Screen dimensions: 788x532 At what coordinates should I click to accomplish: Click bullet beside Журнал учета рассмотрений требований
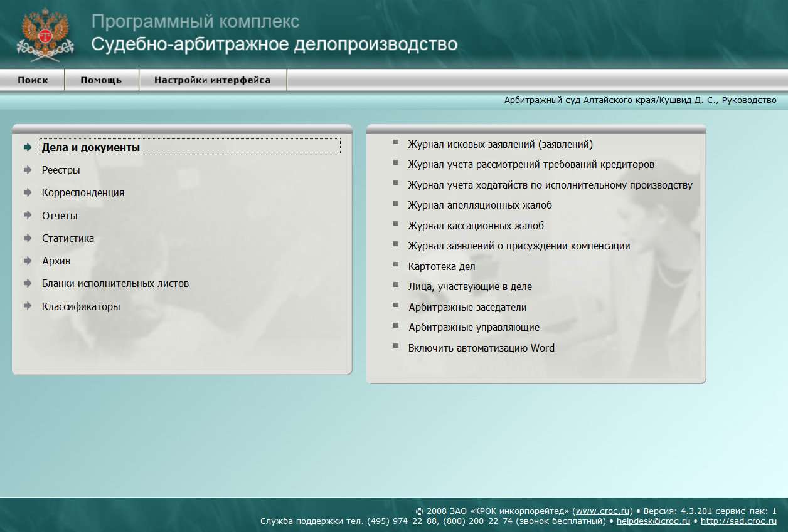(x=396, y=162)
